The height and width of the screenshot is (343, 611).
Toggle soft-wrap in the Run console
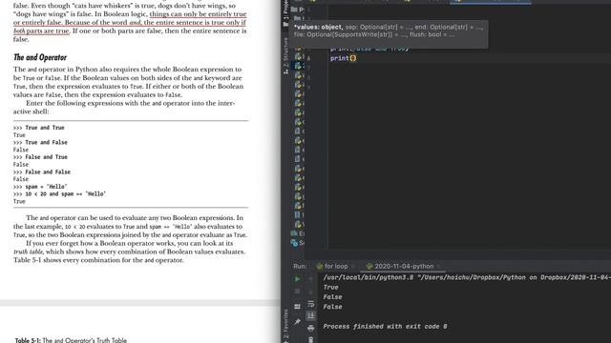pos(310,304)
